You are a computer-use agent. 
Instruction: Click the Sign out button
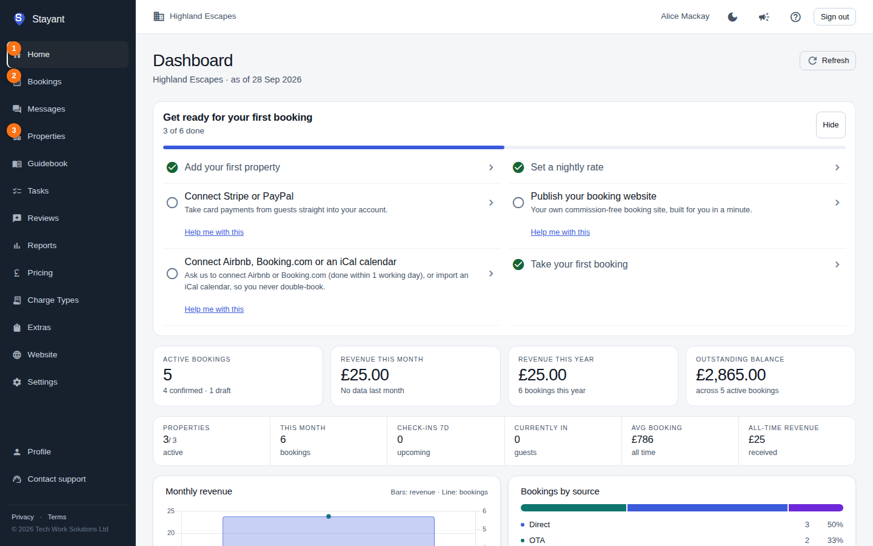[x=835, y=17]
